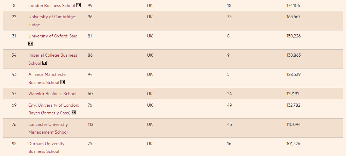Follow Alliance Manchester Business School link
Image resolution: width=346 pixels, height=156 pixels.
pyautogui.click(x=48, y=78)
